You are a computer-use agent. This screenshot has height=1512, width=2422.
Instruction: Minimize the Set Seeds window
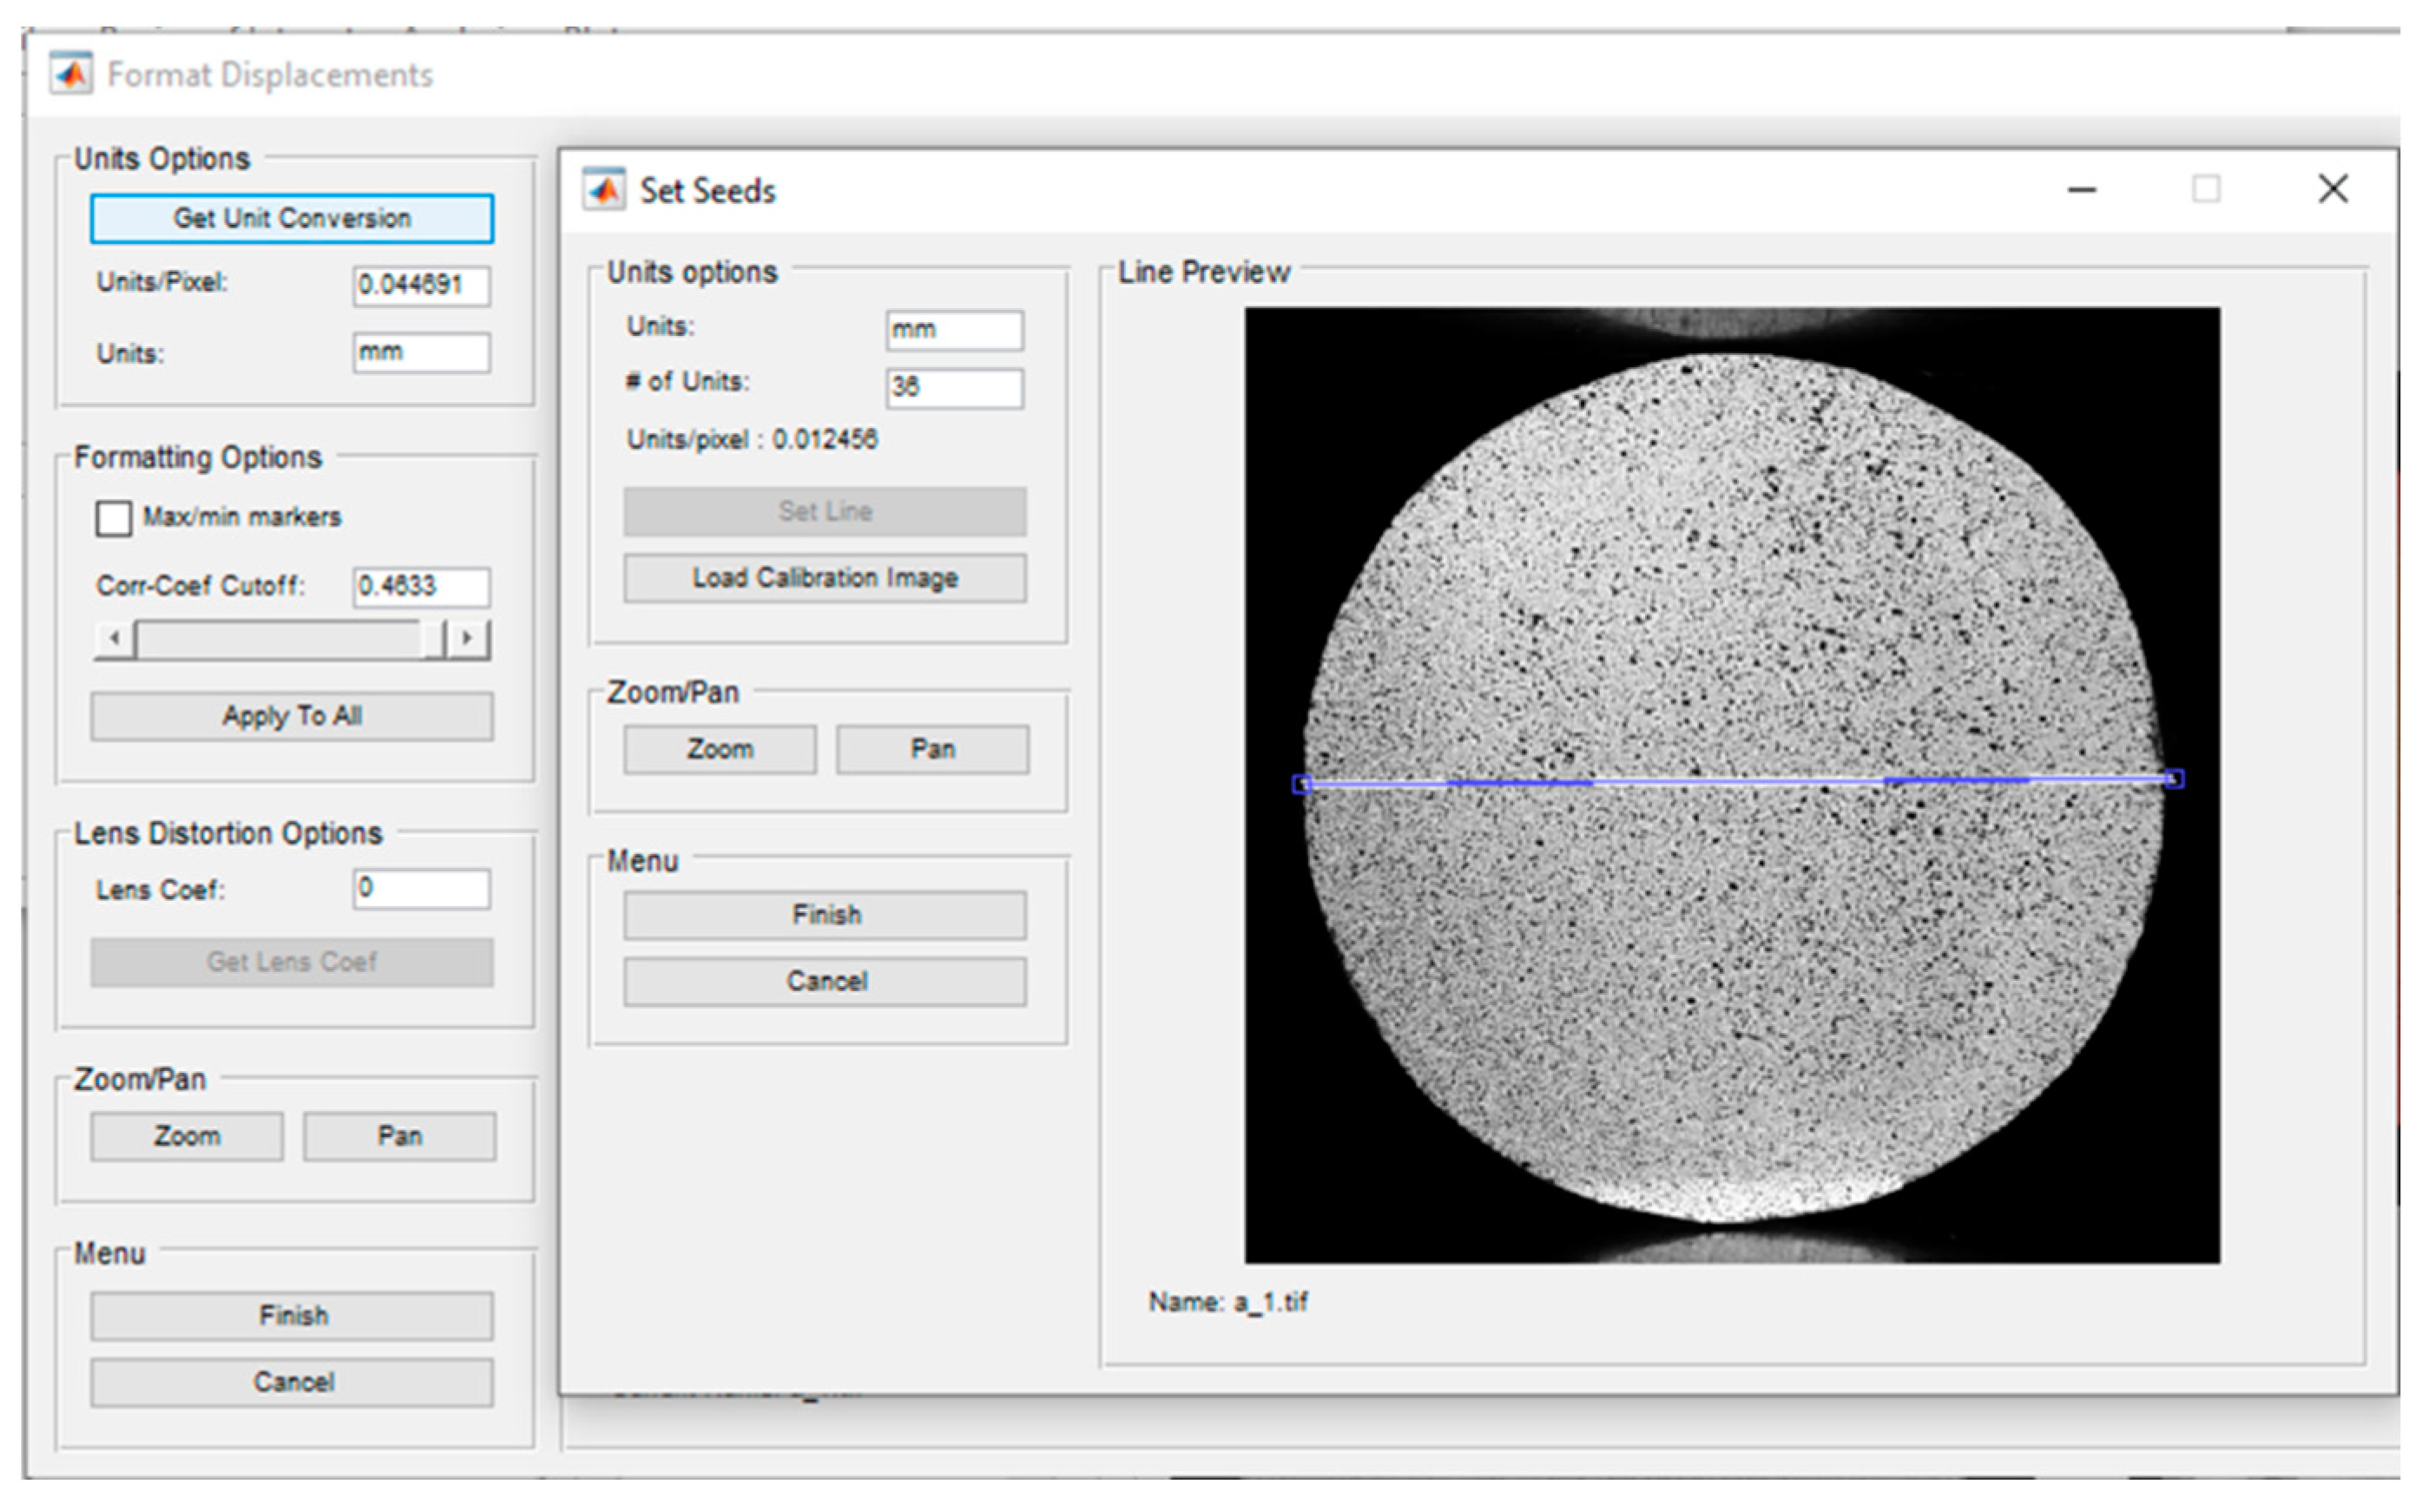pos(2082,189)
